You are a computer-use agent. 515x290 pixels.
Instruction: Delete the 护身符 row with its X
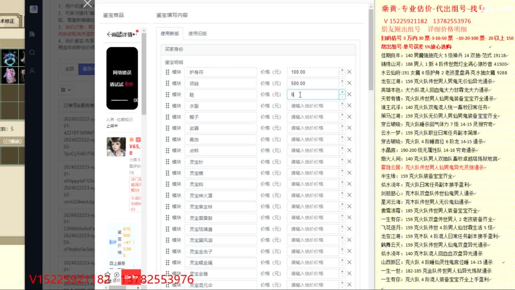tap(349, 72)
